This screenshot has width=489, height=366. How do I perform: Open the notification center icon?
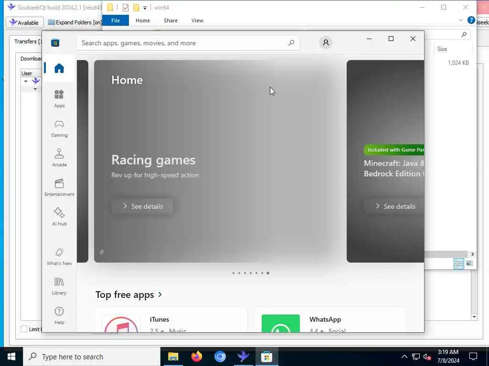click(x=473, y=356)
